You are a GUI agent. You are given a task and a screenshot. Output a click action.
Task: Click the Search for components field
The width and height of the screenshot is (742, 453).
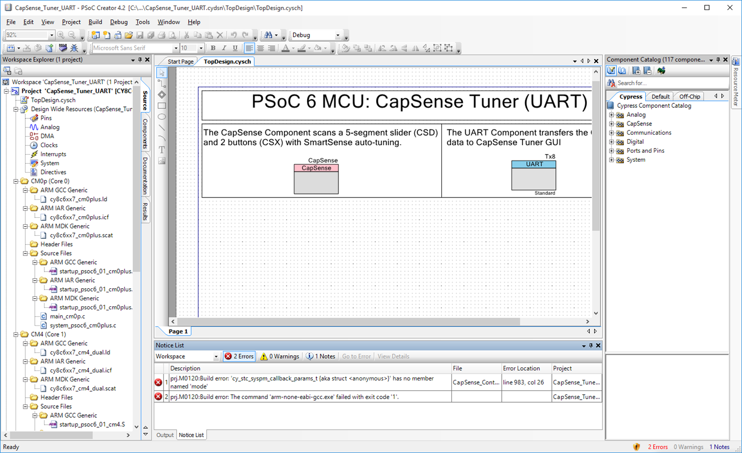pyautogui.click(x=666, y=83)
